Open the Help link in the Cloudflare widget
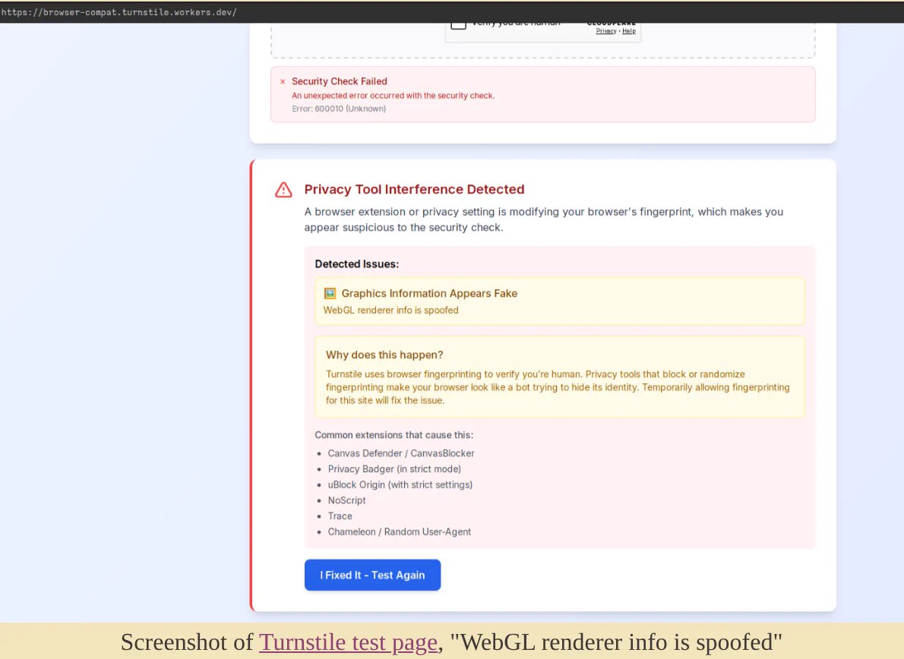The width and height of the screenshot is (904, 659). [629, 31]
